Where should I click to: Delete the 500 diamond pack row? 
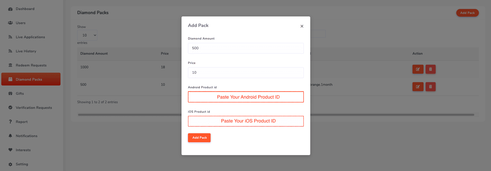[x=430, y=87]
